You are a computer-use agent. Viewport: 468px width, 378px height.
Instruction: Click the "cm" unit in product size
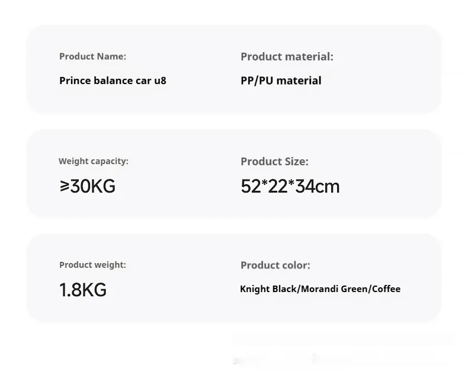[326, 187]
